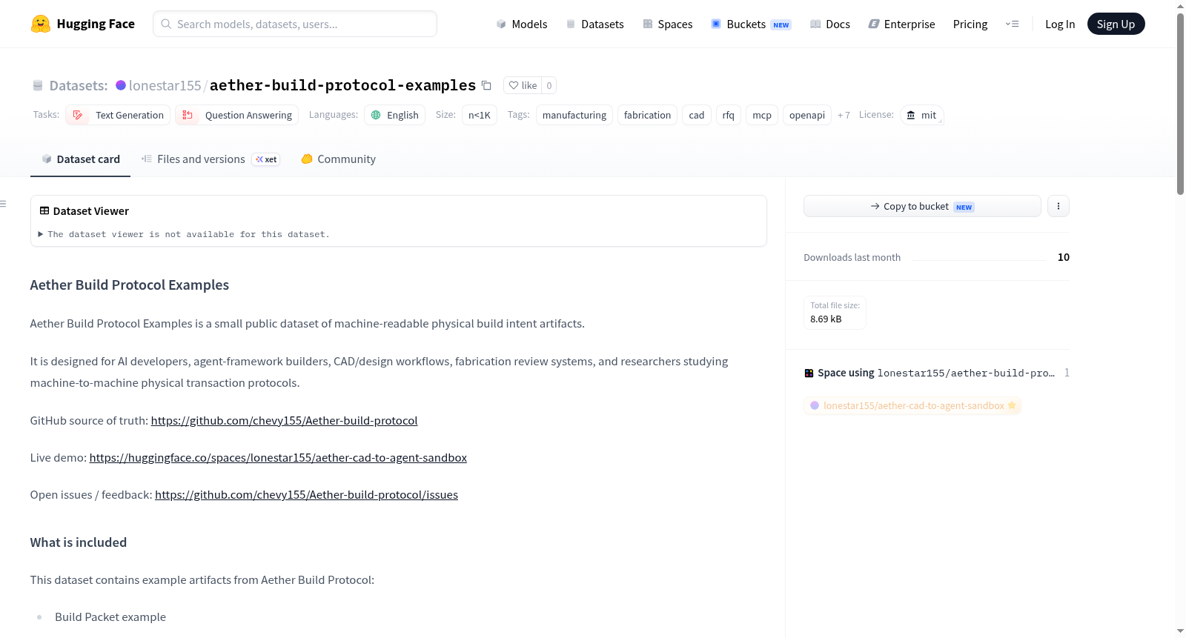Click the Downloads last month value 10
The width and height of the screenshot is (1186, 638).
coord(1064,257)
